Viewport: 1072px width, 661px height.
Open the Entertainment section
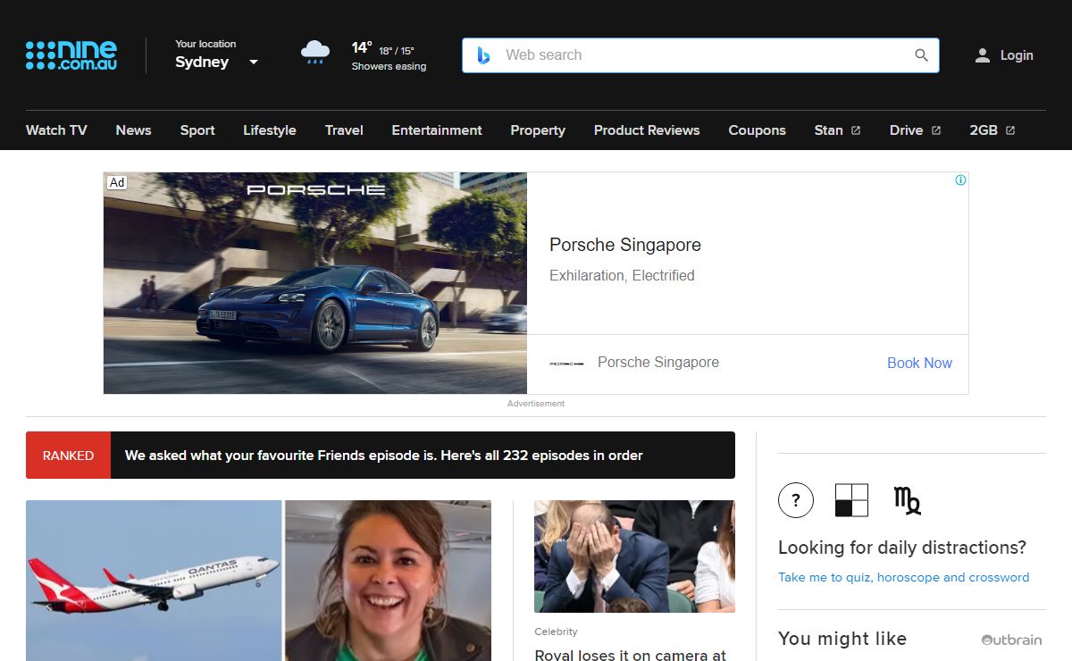coord(437,130)
